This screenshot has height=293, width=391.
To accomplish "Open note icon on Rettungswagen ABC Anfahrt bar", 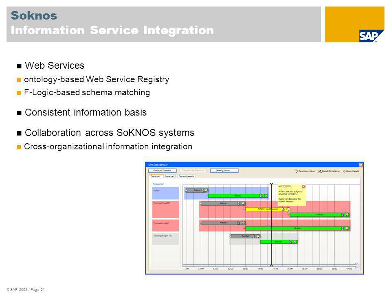I will tap(258, 236).
